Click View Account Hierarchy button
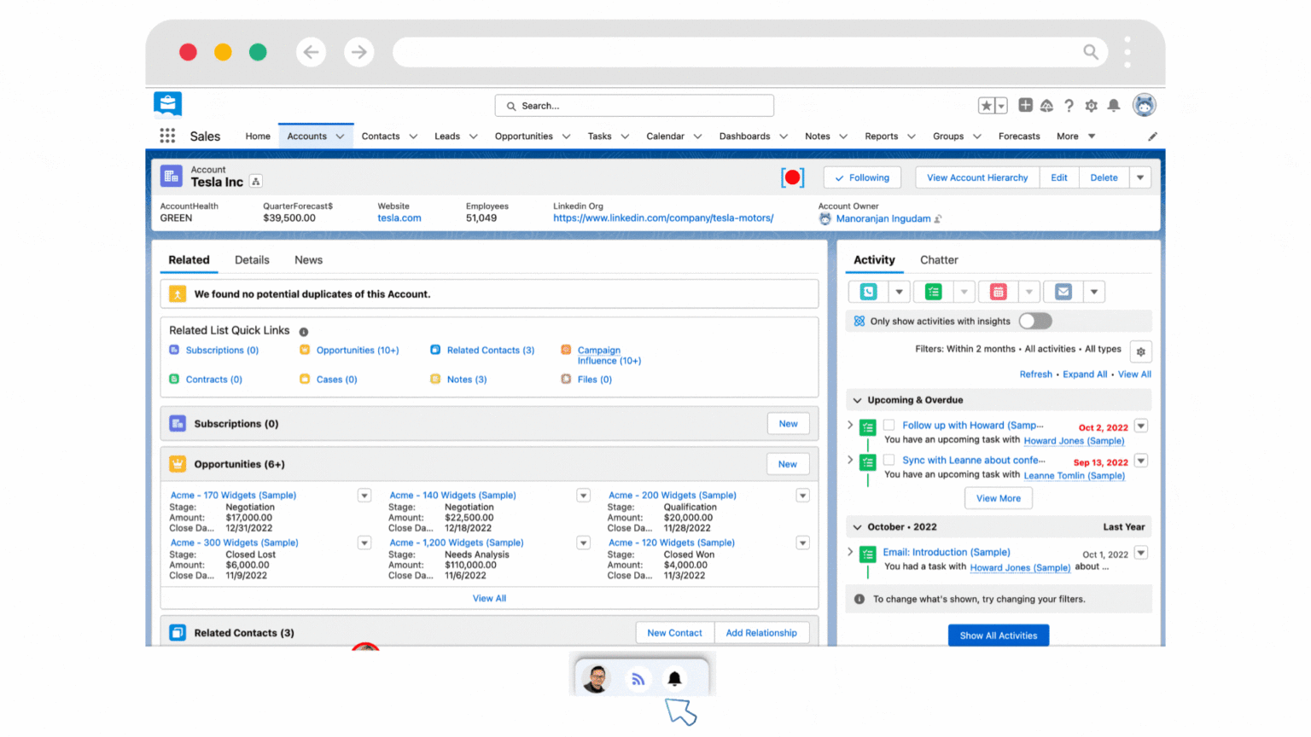The image size is (1311, 737). [977, 177]
